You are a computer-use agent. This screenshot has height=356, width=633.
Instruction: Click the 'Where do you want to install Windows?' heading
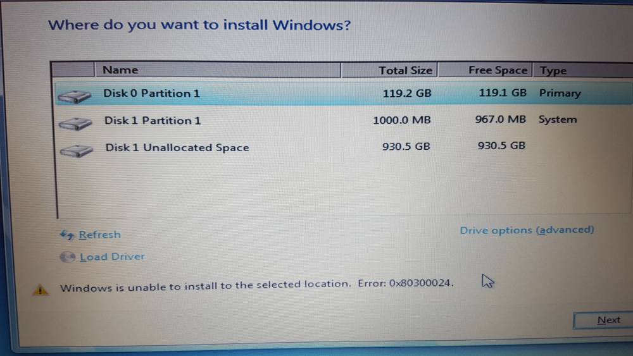(199, 25)
